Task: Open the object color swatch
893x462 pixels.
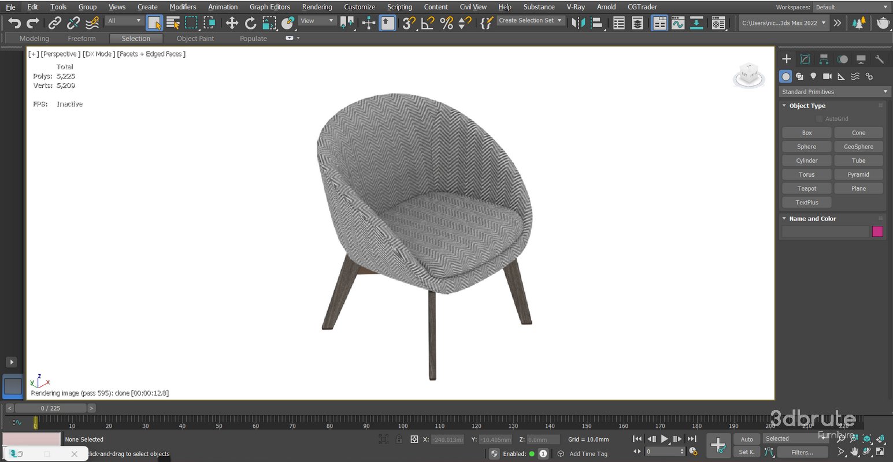Action: (877, 231)
